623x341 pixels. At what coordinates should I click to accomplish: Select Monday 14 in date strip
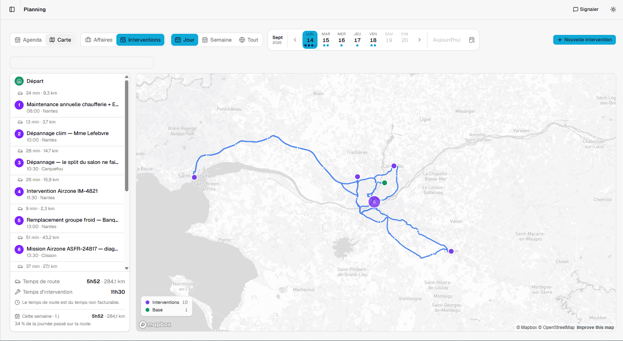pos(310,40)
